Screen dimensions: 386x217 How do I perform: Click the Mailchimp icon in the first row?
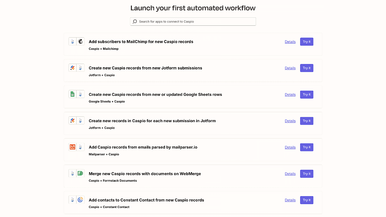(80, 41)
